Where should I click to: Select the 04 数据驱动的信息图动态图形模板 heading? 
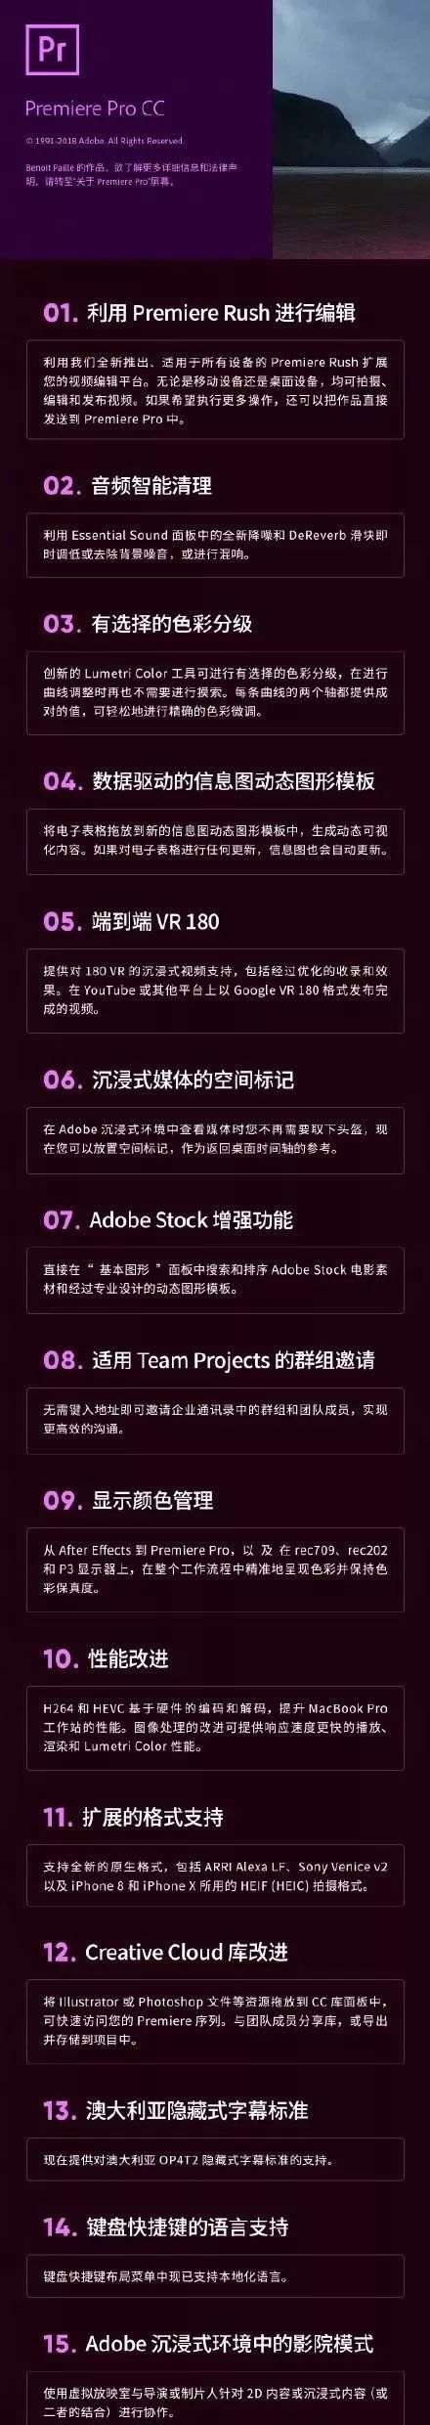[x=209, y=781]
